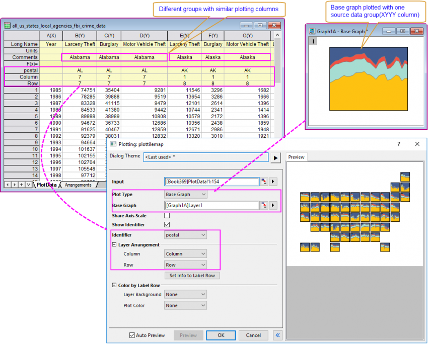Open the Input field flyout arrow
The width and height of the screenshot is (428, 344).
click(273, 182)
